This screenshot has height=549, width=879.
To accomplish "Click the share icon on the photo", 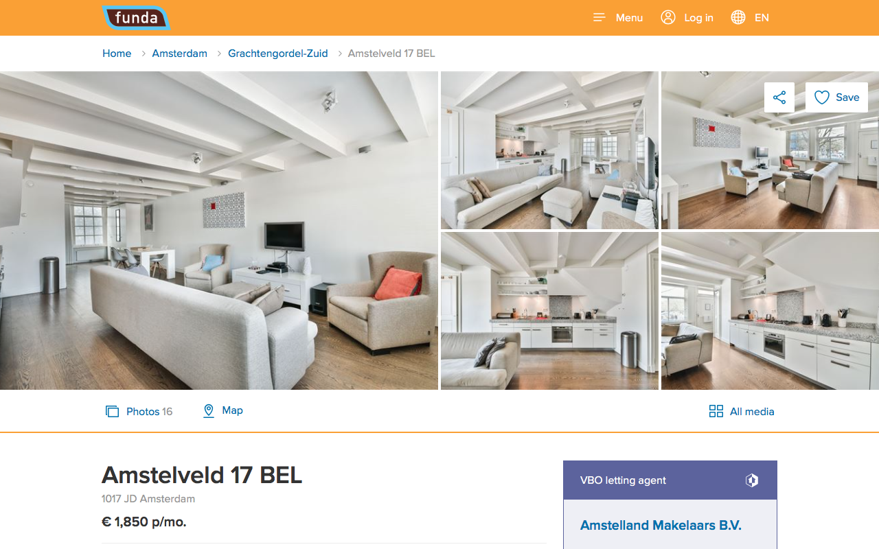I will [x=779, y=97].
